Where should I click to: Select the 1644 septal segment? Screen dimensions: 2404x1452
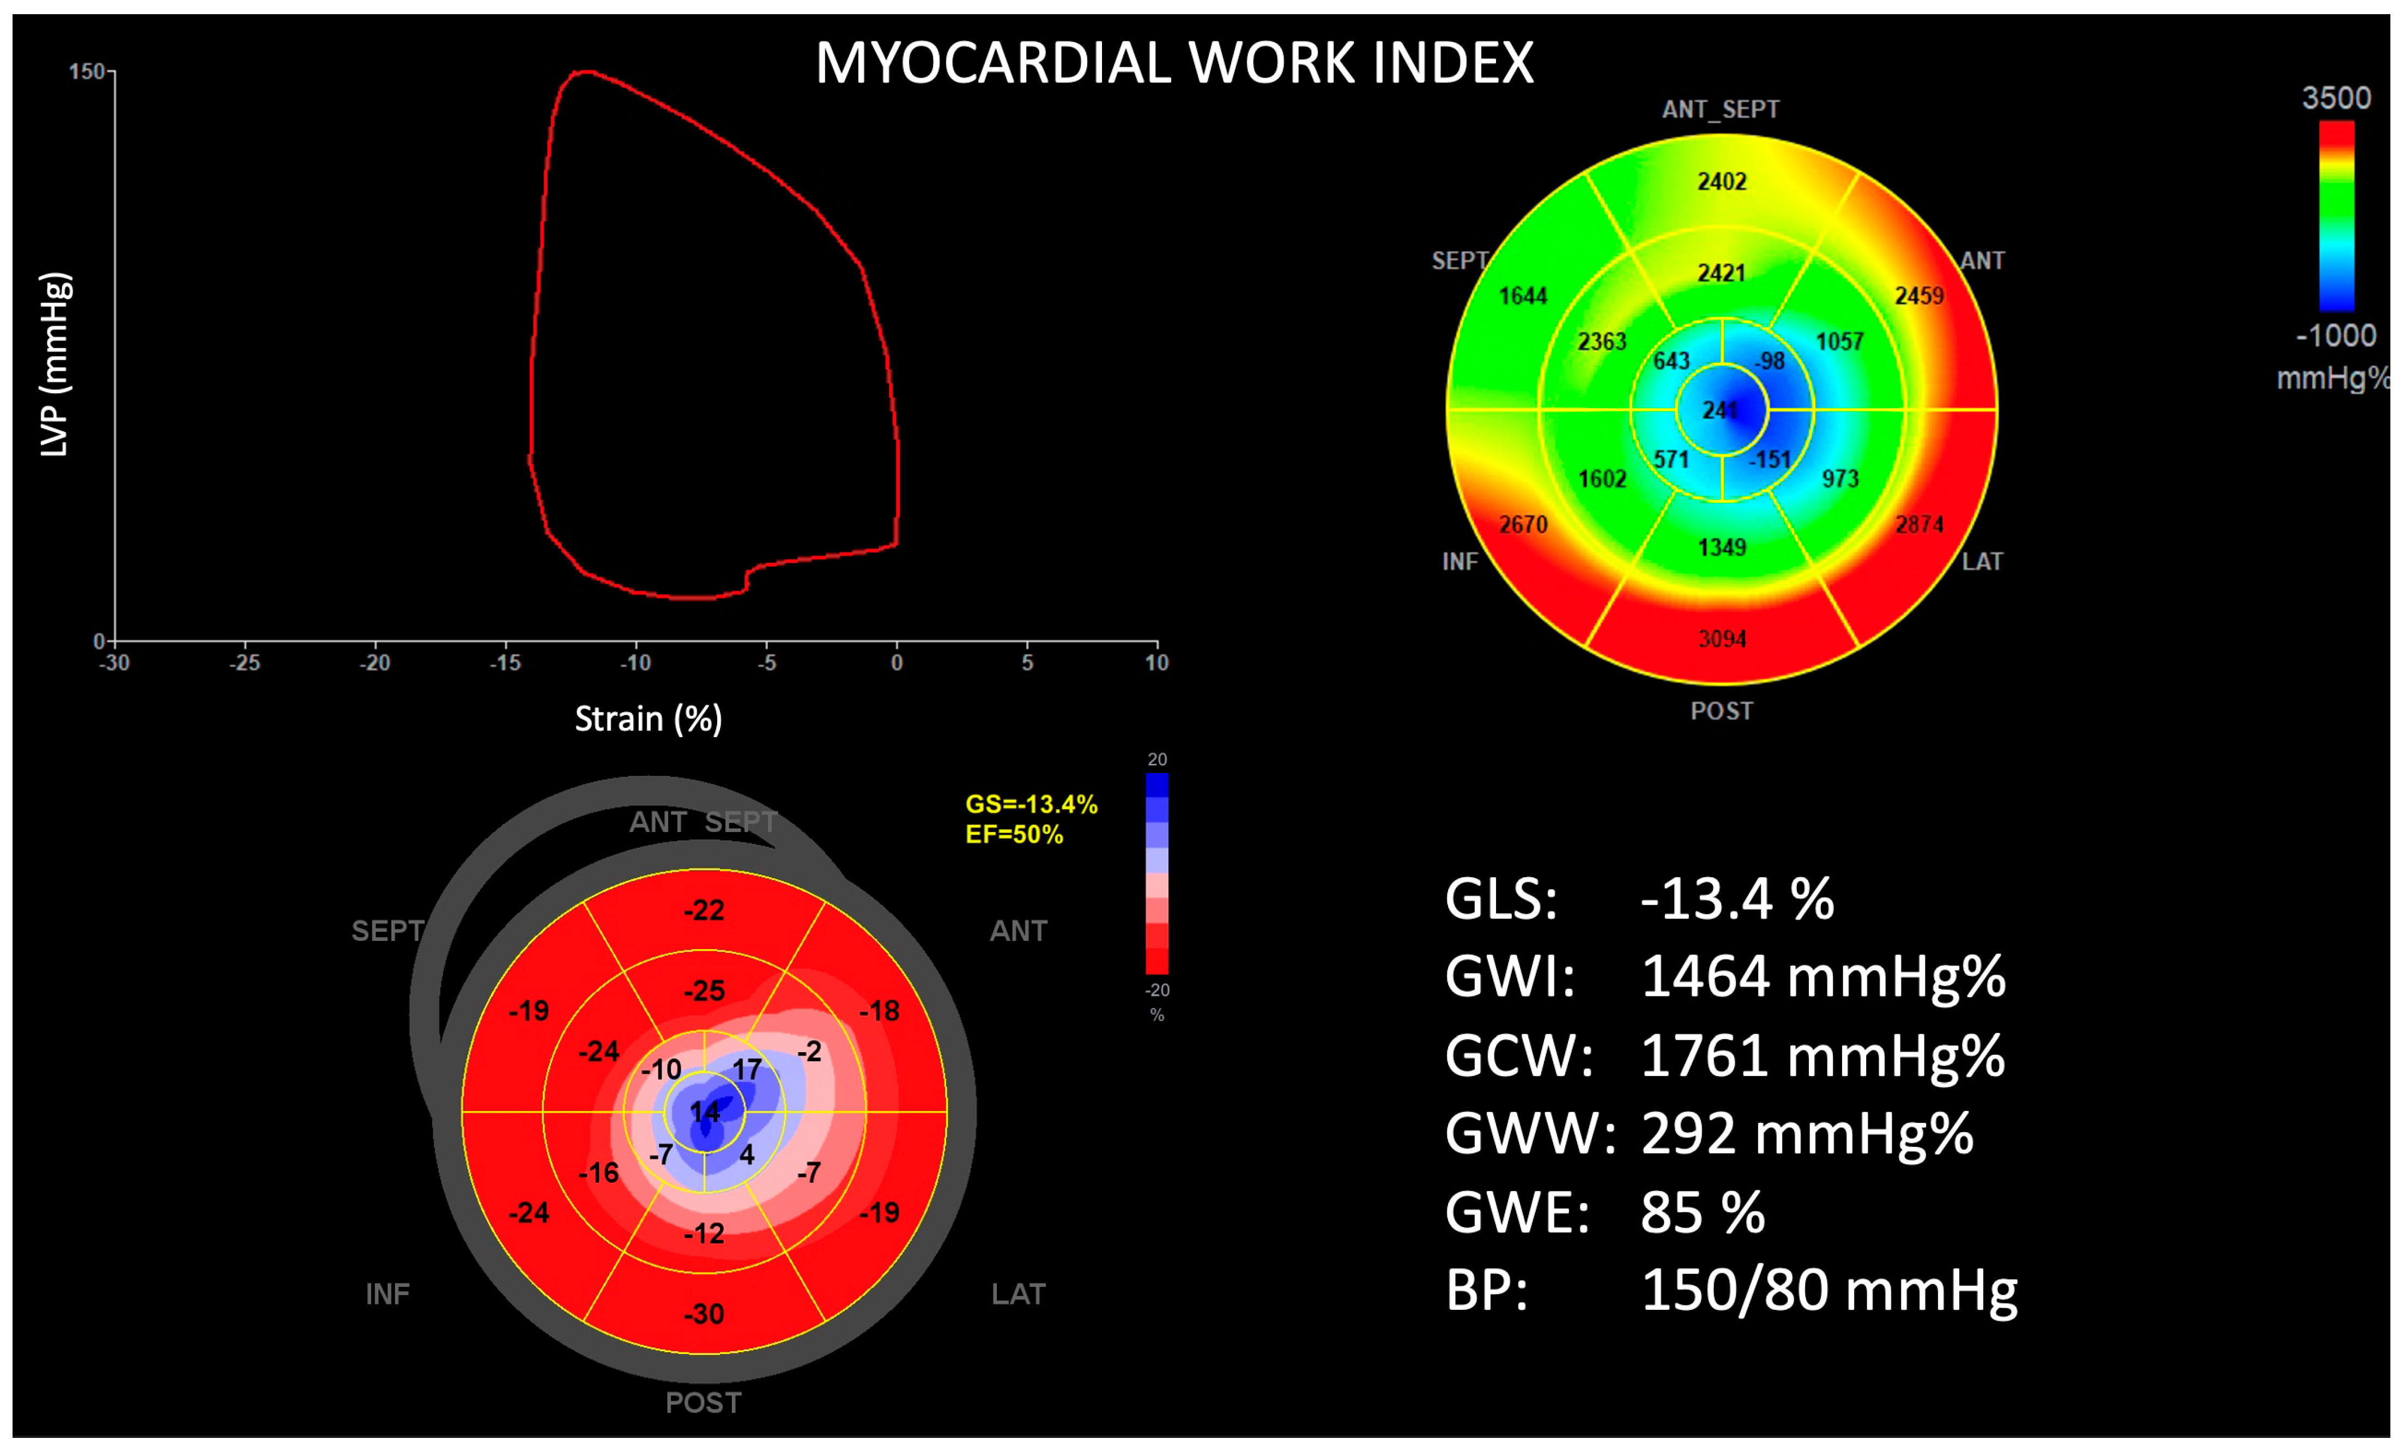(x=1522, y=295)
